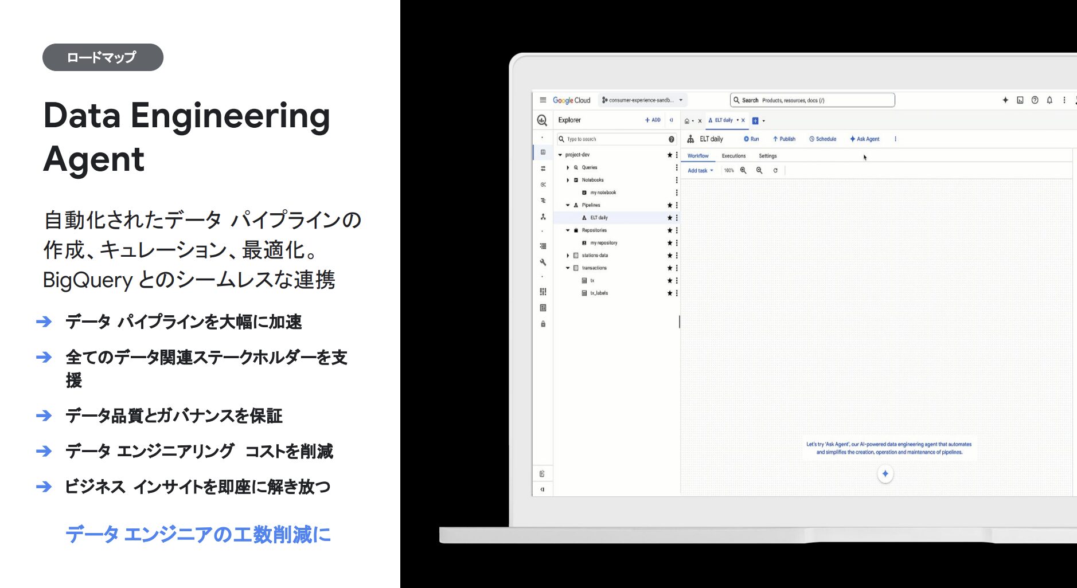Close the home tab
1077x588 pixels.
[x=700, y=121]
